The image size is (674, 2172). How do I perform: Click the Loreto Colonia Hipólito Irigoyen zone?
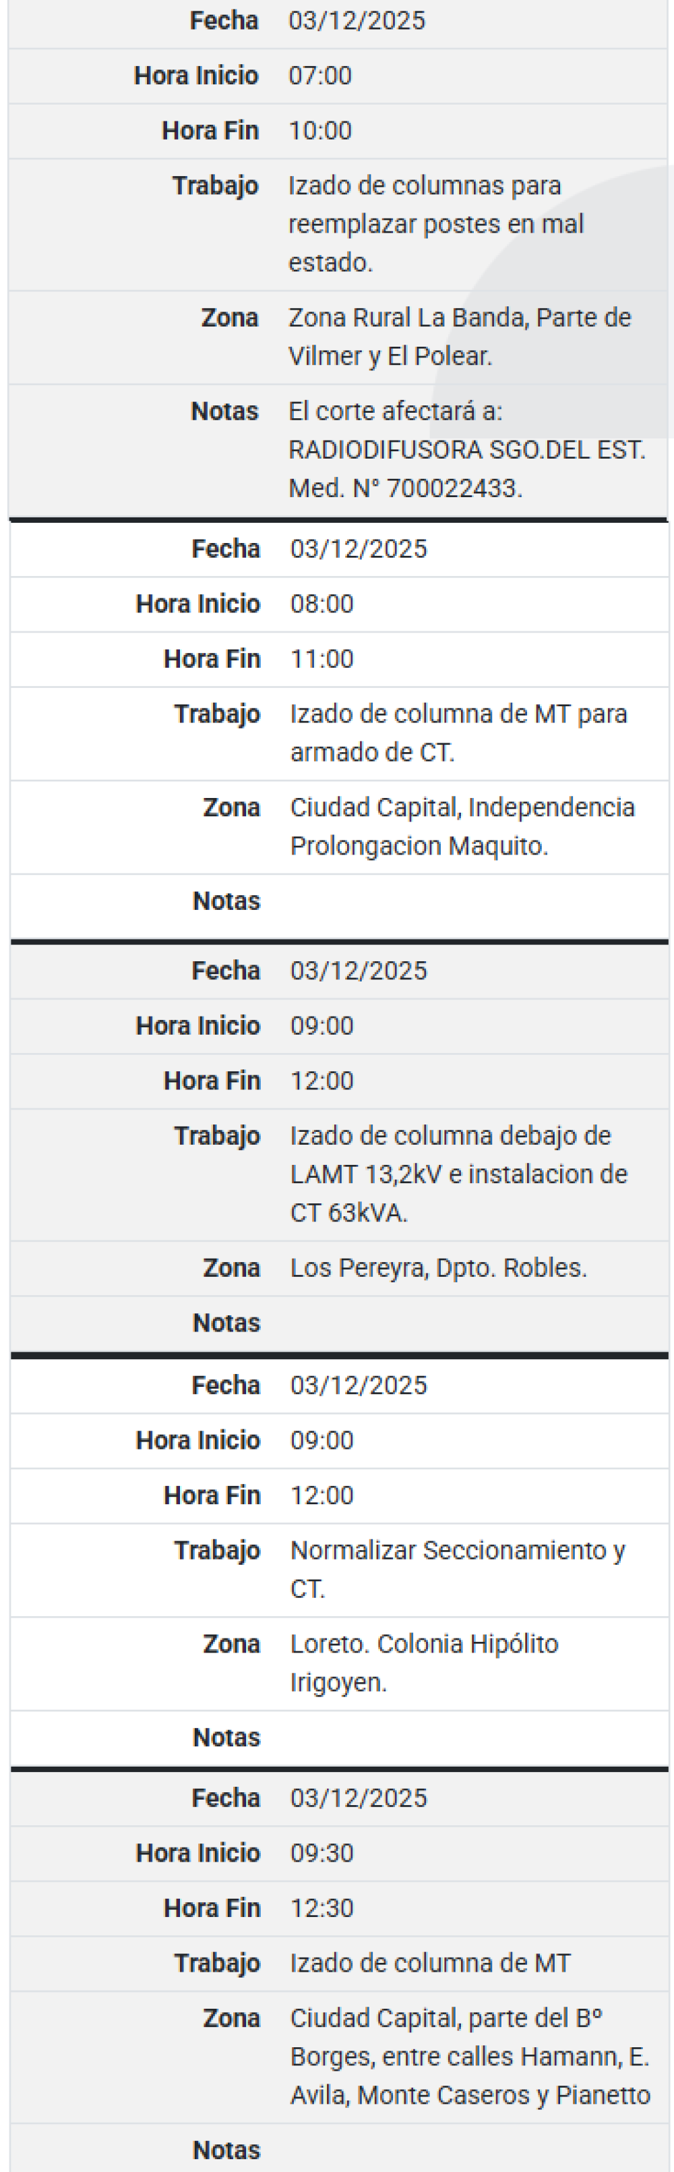click(424, 1662)
